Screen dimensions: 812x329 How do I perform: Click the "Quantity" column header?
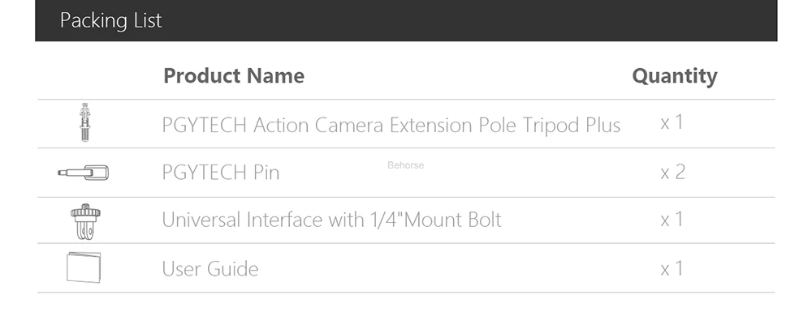(675, 76)
